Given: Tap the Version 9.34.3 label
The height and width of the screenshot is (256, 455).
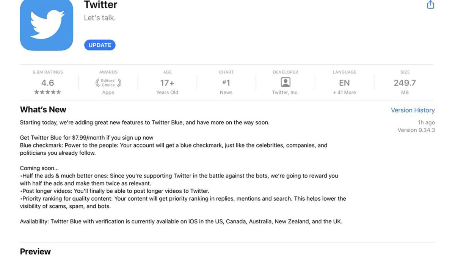Looking at the screenshot, I should coord(416,130).
